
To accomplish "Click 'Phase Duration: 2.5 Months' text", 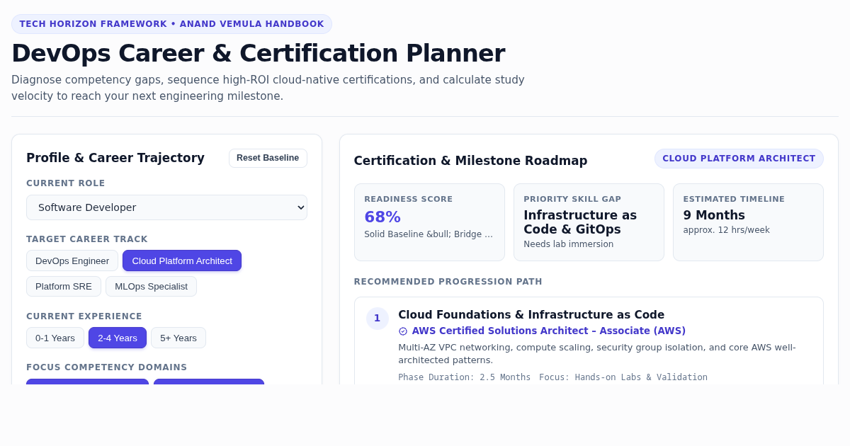I will pos(464,377).
